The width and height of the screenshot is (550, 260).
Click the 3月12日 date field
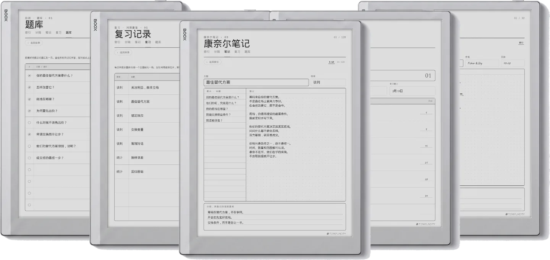click(x=412, y=91)
